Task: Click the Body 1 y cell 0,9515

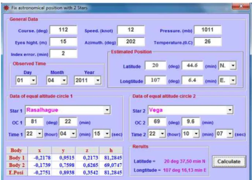Action: [63, 158]
